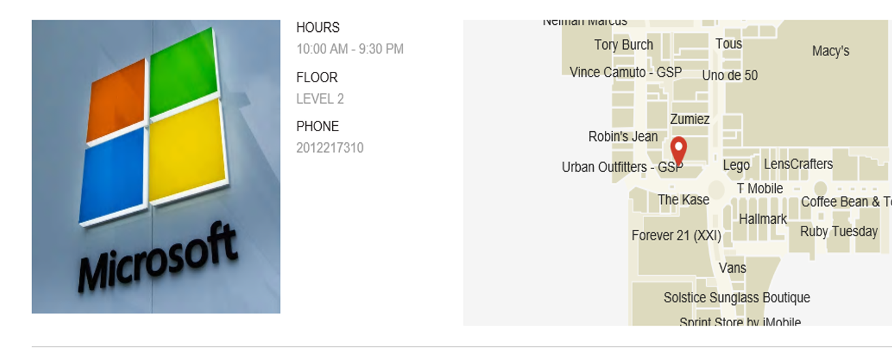Viewport: 892px width, 357px height.
Task: Click the T Mobile store label
Action: (x=760, y=189)
